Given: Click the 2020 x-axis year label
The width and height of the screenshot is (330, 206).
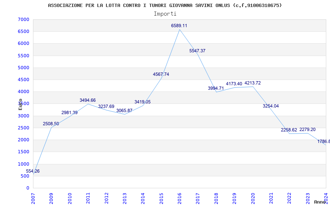Looking at the screenshot, I should [x=253, y=198].
